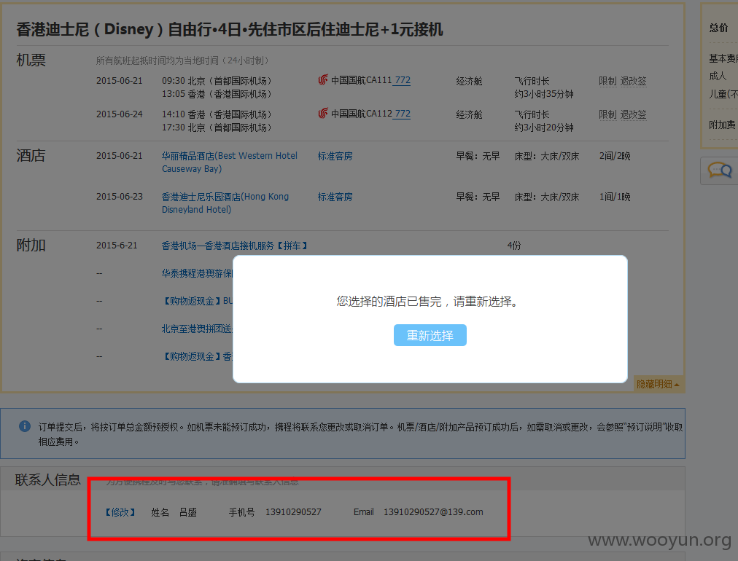This screenshot has width=738, height=561.
Task: Click the 附加费 row in price panel
Action: 723,125
